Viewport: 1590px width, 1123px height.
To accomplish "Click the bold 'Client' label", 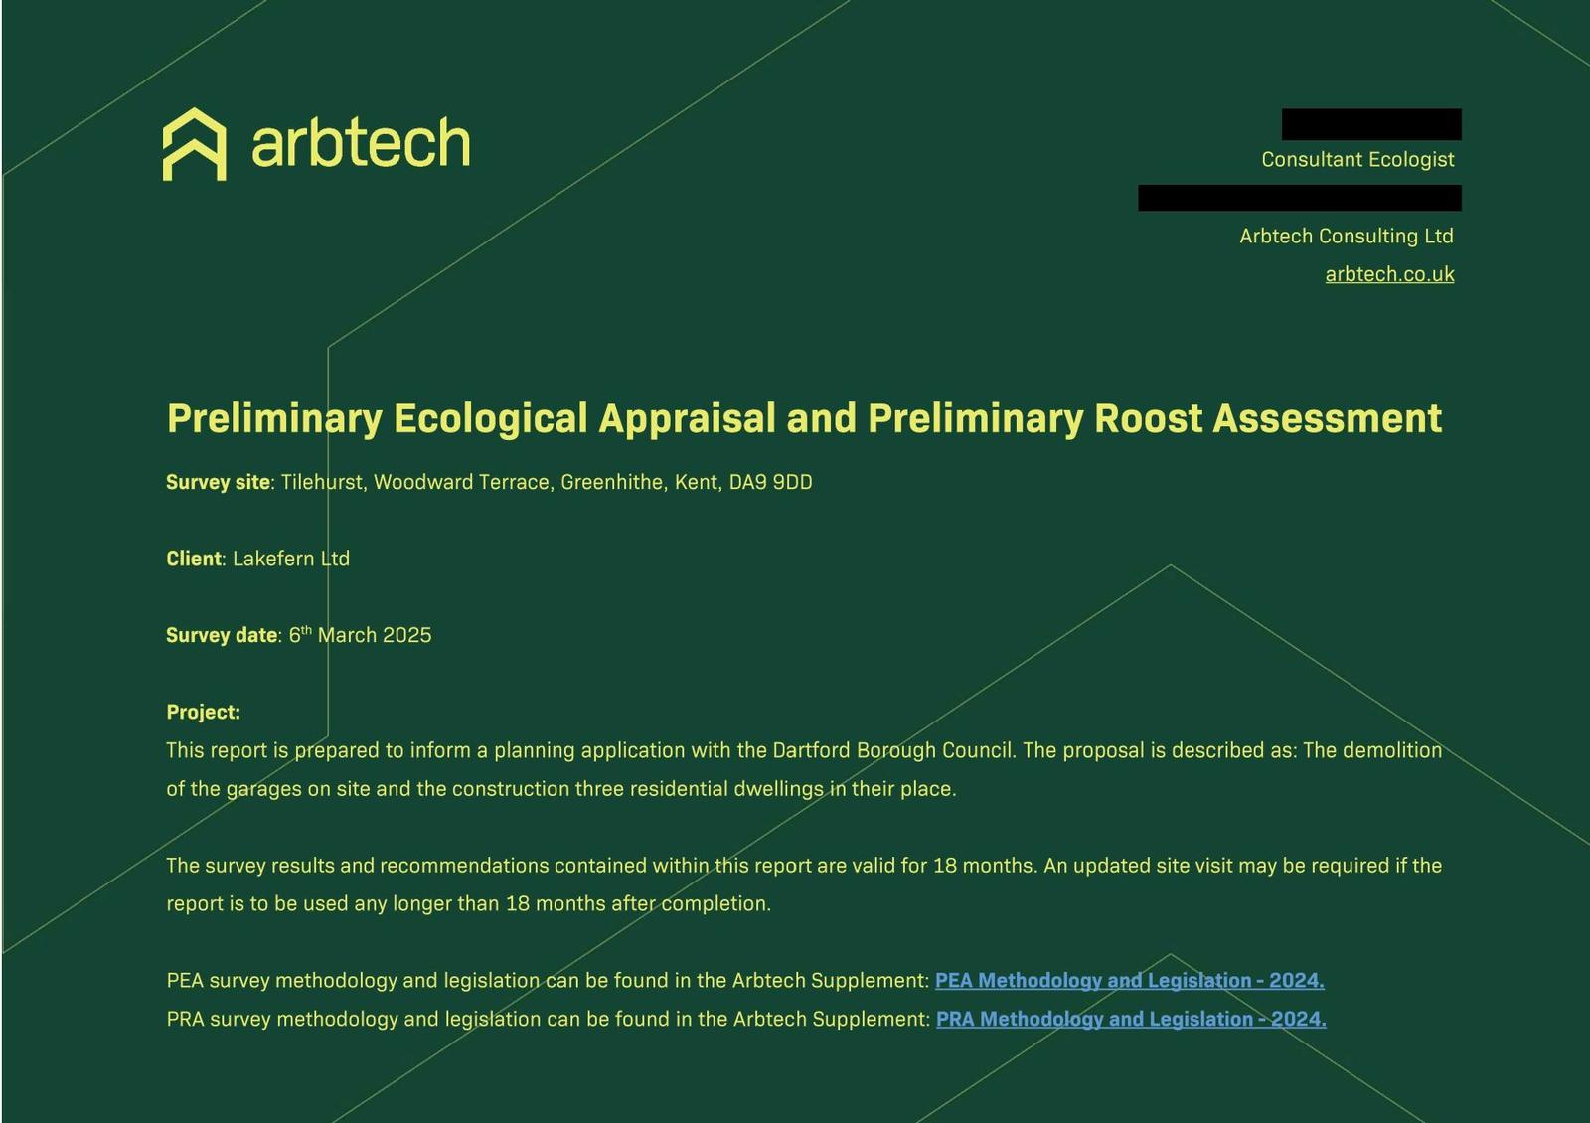I will tap(194, 560).
